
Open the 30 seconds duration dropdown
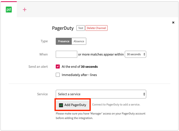pos(135,54)
